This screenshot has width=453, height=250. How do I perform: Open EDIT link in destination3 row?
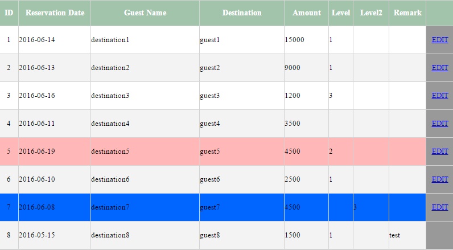pyautogui.click(x=440, y=96)
